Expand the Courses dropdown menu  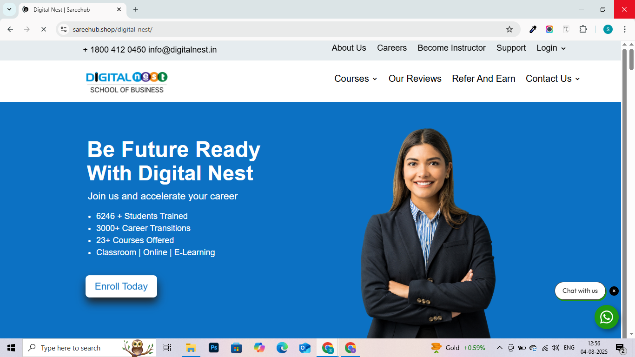tap(356, 79)
